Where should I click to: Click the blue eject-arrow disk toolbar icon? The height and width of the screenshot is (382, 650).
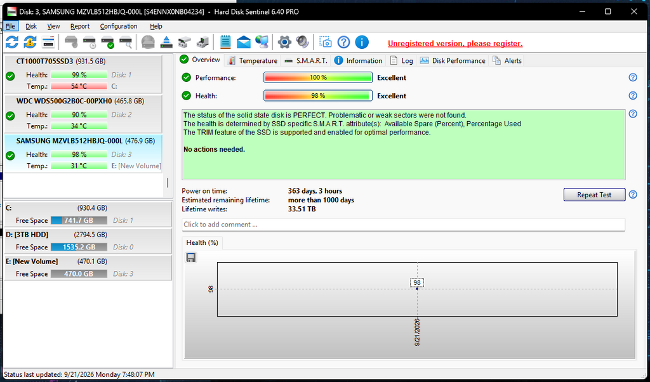tap(166, 42)
